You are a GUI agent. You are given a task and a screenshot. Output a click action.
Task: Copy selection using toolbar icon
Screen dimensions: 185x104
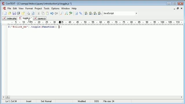(x=43, y=13)
